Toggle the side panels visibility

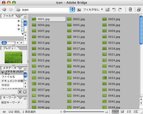(4, 112)
